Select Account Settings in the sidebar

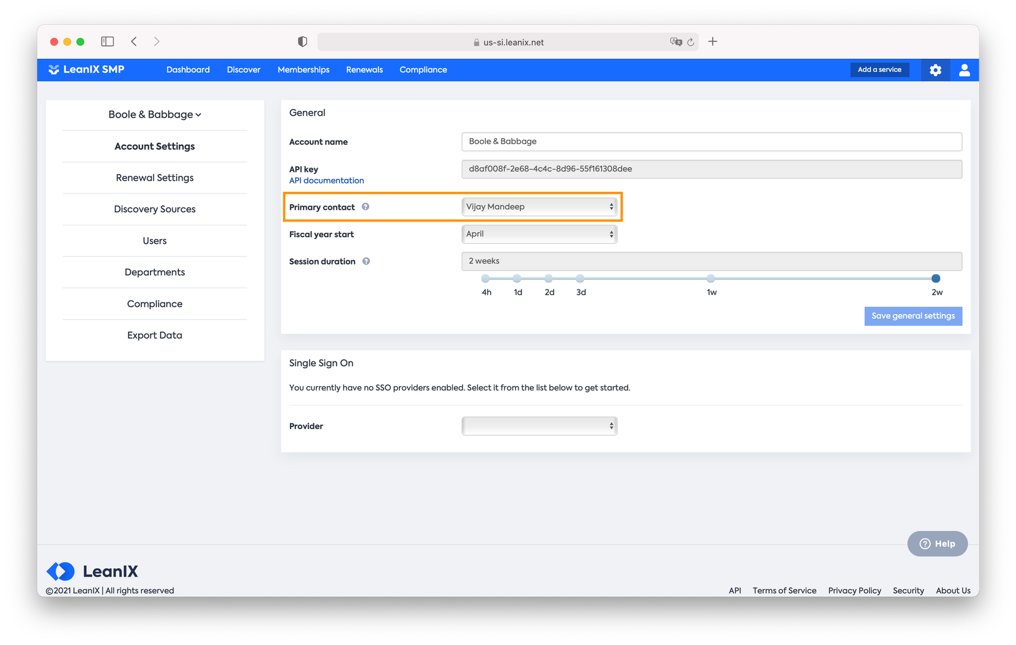pyautogui.click(x=155, y=146)
